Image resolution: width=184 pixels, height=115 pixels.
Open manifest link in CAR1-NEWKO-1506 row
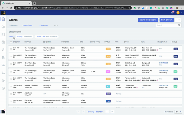[163, 86]
